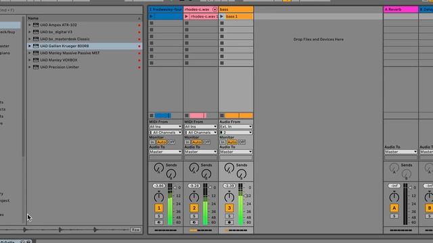Screen dimensions: 433x243
Task: Open the All Channels dropdown on rhodes-c.wav track
Action: tap(200, 132)
